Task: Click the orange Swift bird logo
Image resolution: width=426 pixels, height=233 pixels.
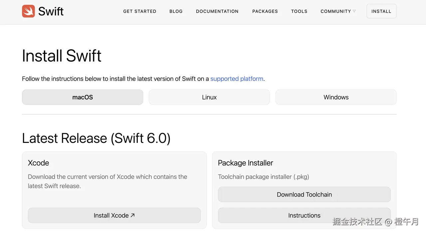Action: coord(28,11)
